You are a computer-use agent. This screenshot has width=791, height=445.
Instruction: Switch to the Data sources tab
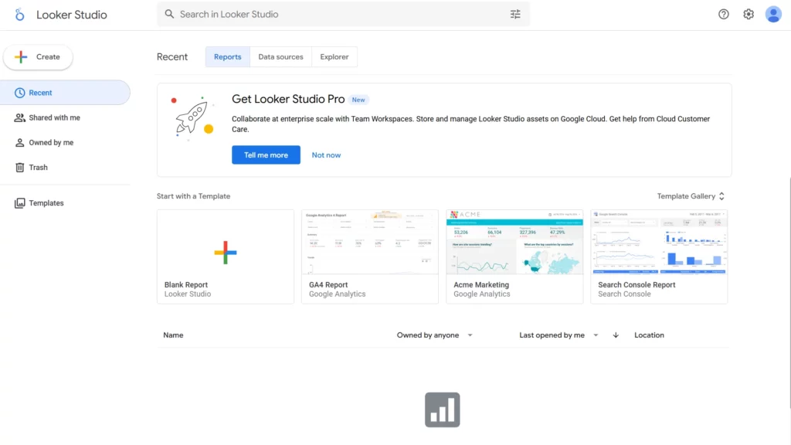click(280, 57)
